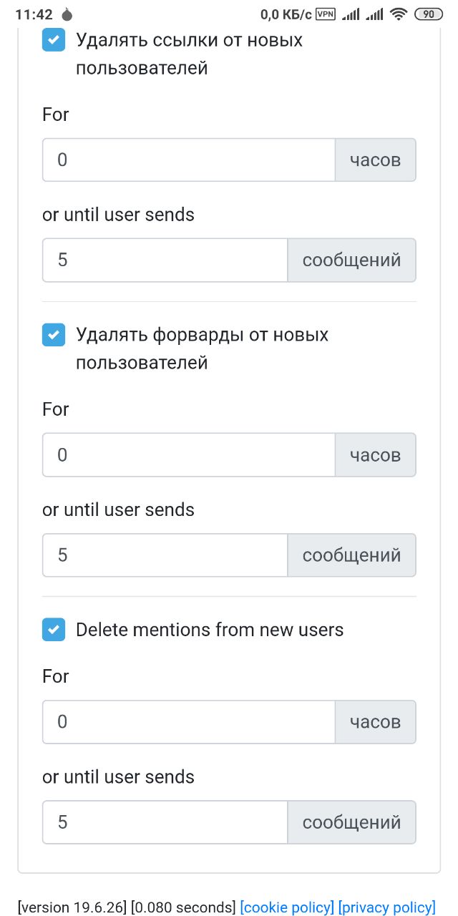
Task: Tap "сообщений" addon in forwards section
Action: [x=352, y=555]
